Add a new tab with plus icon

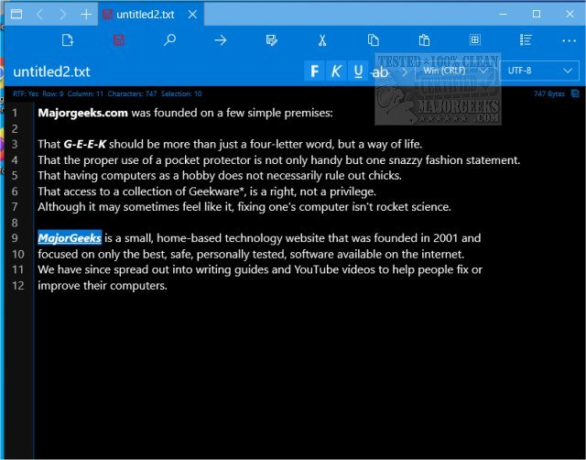click(x=86, y=15)
